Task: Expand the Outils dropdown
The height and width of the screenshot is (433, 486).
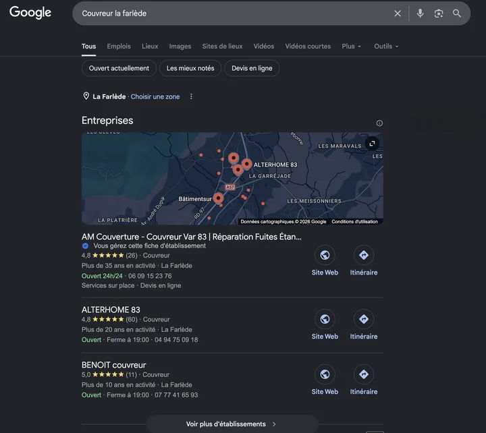Action: coord(386,47)
